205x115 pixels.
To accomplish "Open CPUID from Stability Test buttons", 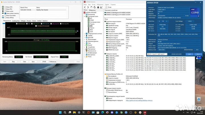I will tap(44, 62).
